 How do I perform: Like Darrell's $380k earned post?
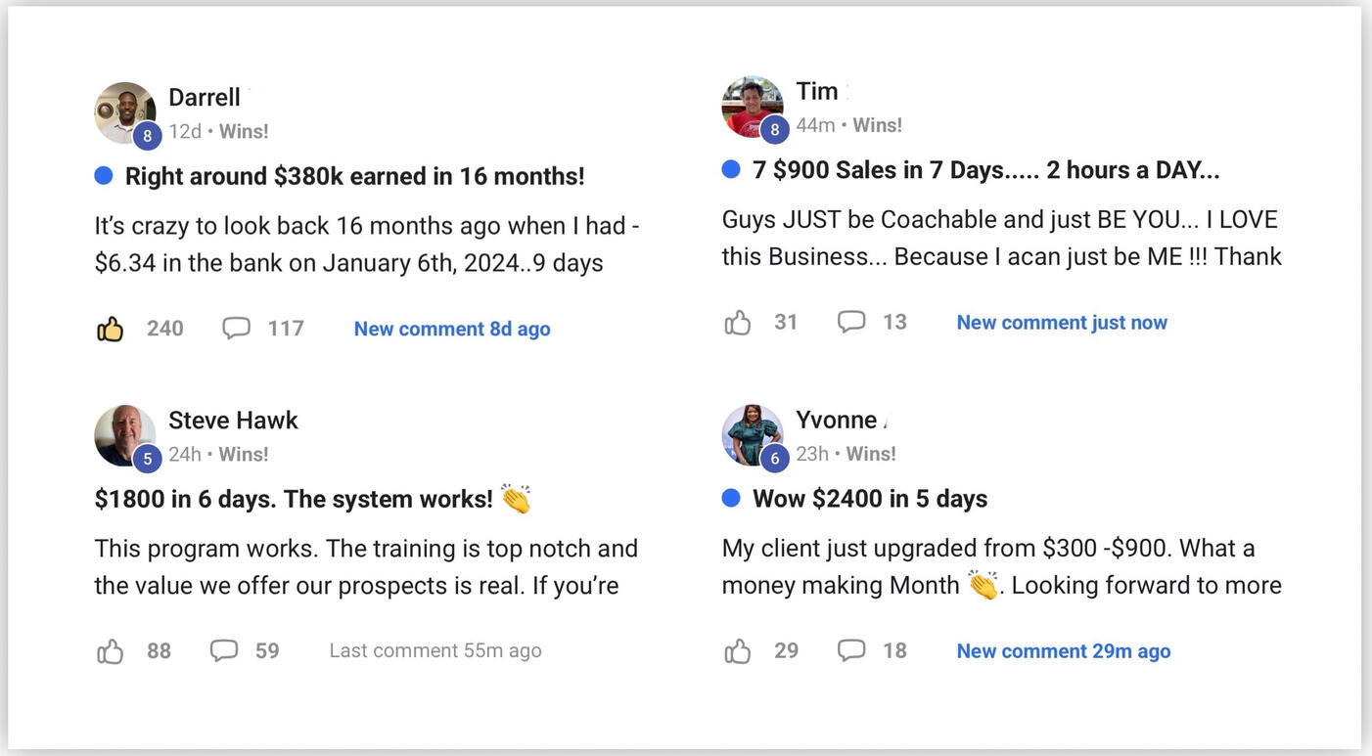(x=111, y=329)
